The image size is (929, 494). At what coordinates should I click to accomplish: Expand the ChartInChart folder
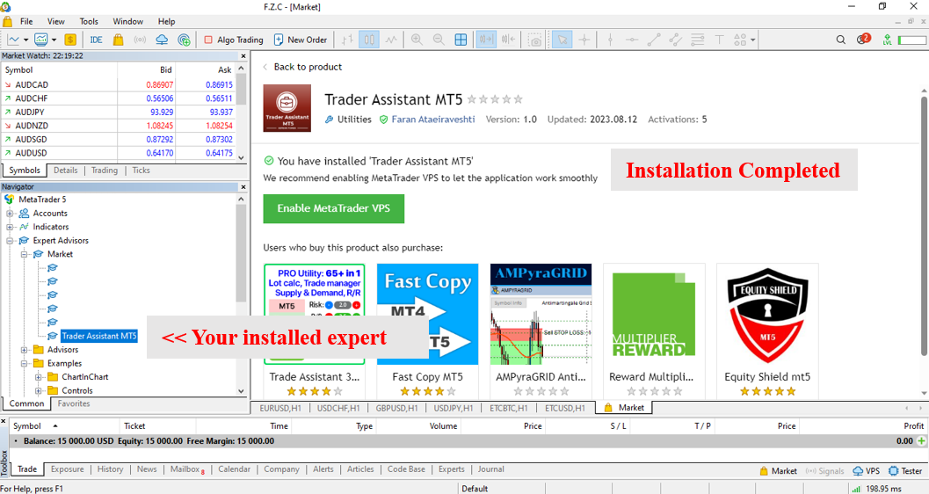tap(39, 377)
